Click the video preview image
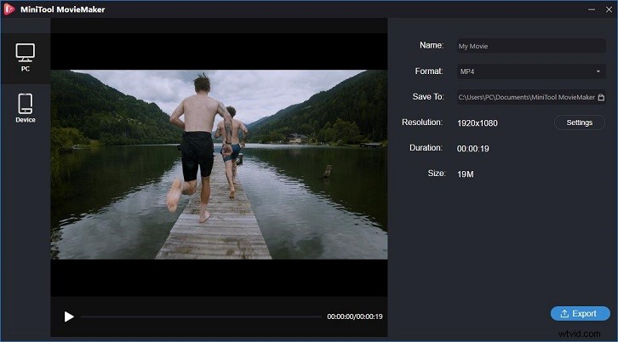Screen dimensions: 618x342 point(219,164)
